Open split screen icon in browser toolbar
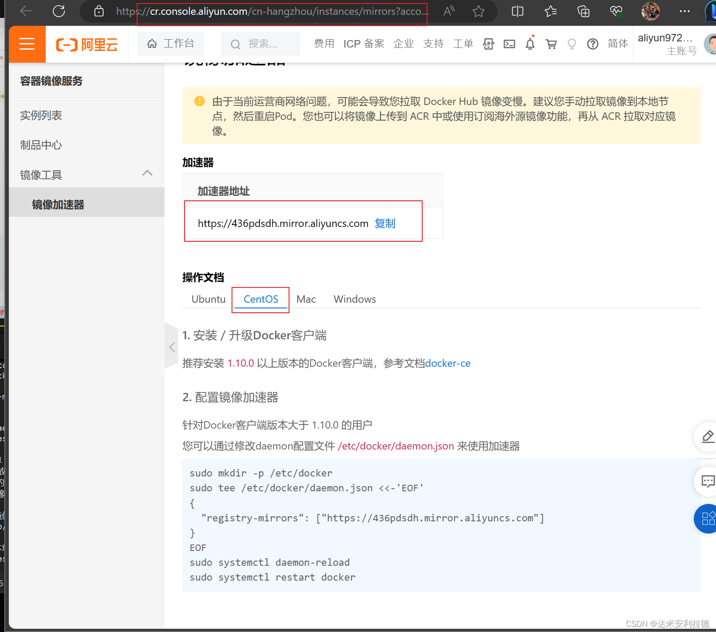716x632 pixels. (518, 11)
